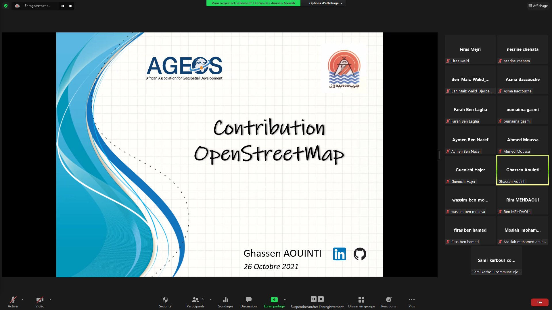Unmute microphone with Activer button
This screenshot has height=310, width=552.
tap(13, 302)
